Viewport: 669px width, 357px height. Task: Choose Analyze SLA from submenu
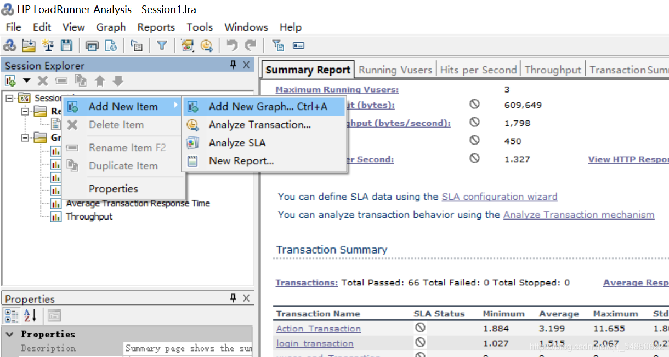click(x=264, y=142)
